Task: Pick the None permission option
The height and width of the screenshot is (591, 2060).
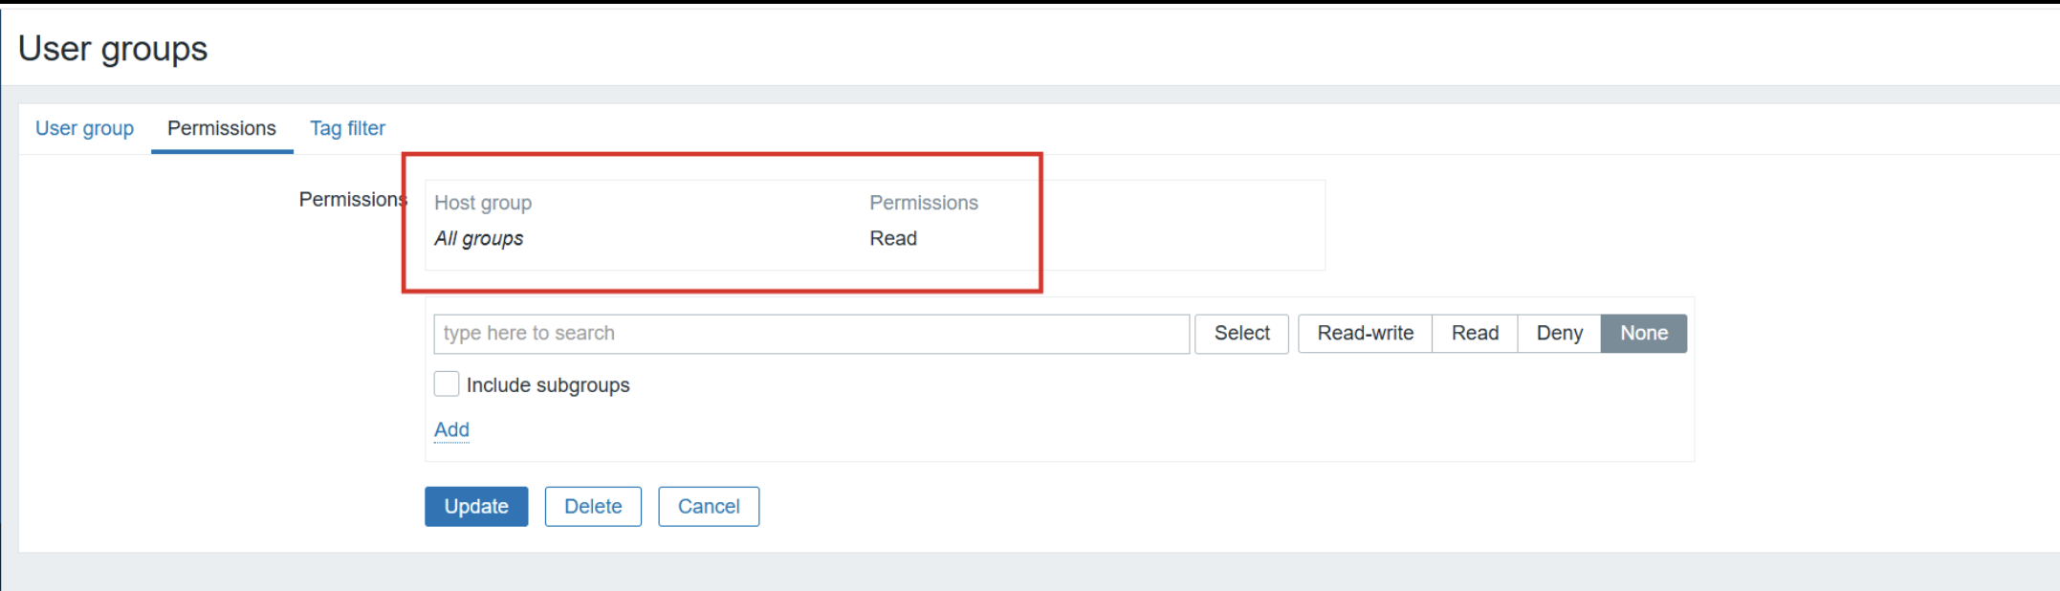Action: [1643, 334]
